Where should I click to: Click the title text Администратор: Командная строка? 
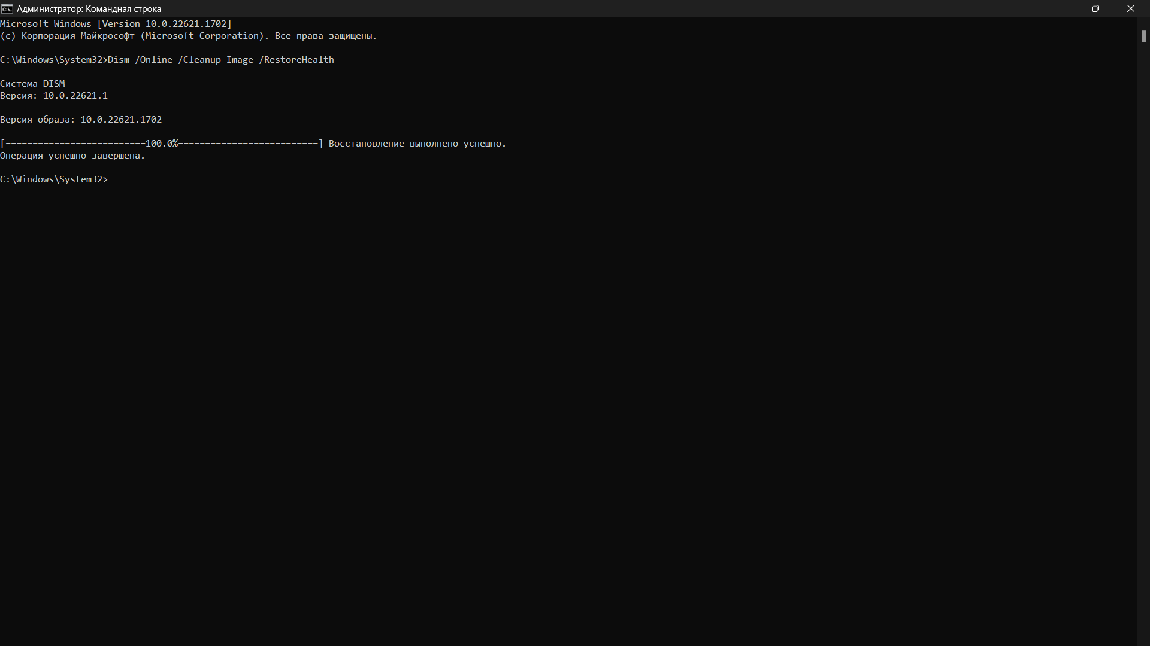(89, 9)
